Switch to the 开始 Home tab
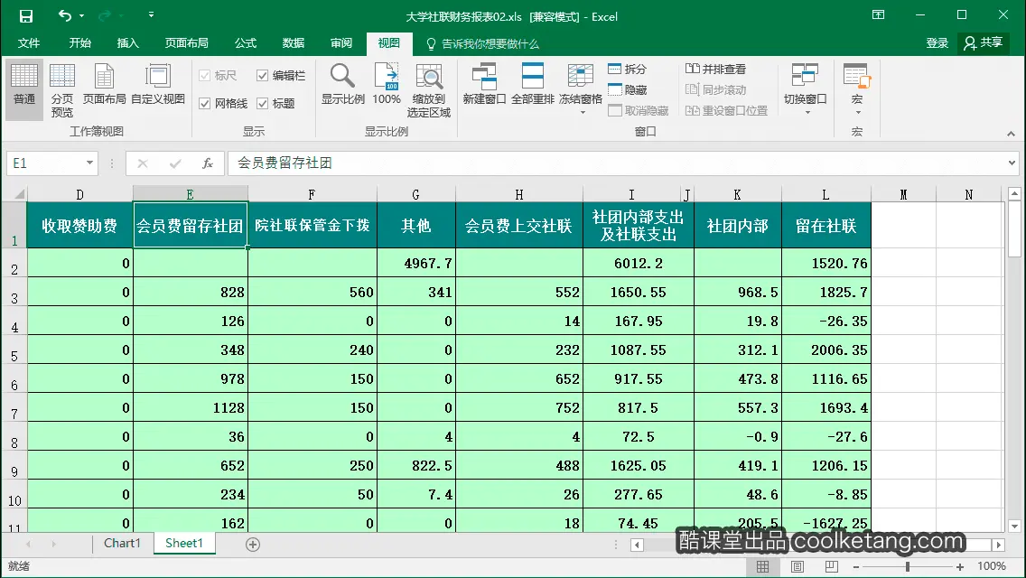 (79, 43)
